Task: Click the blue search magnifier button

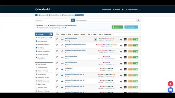Action: (73, 20)
